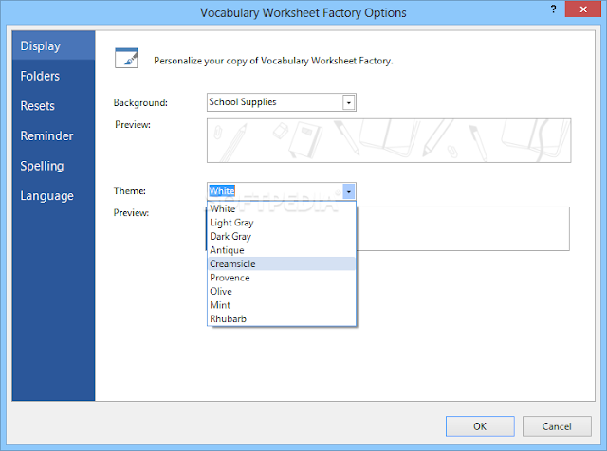Click the Personalize your copy description text

coord(273,61)
